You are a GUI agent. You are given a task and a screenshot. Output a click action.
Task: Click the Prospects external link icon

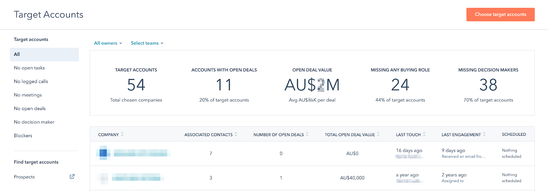point(72,177)
